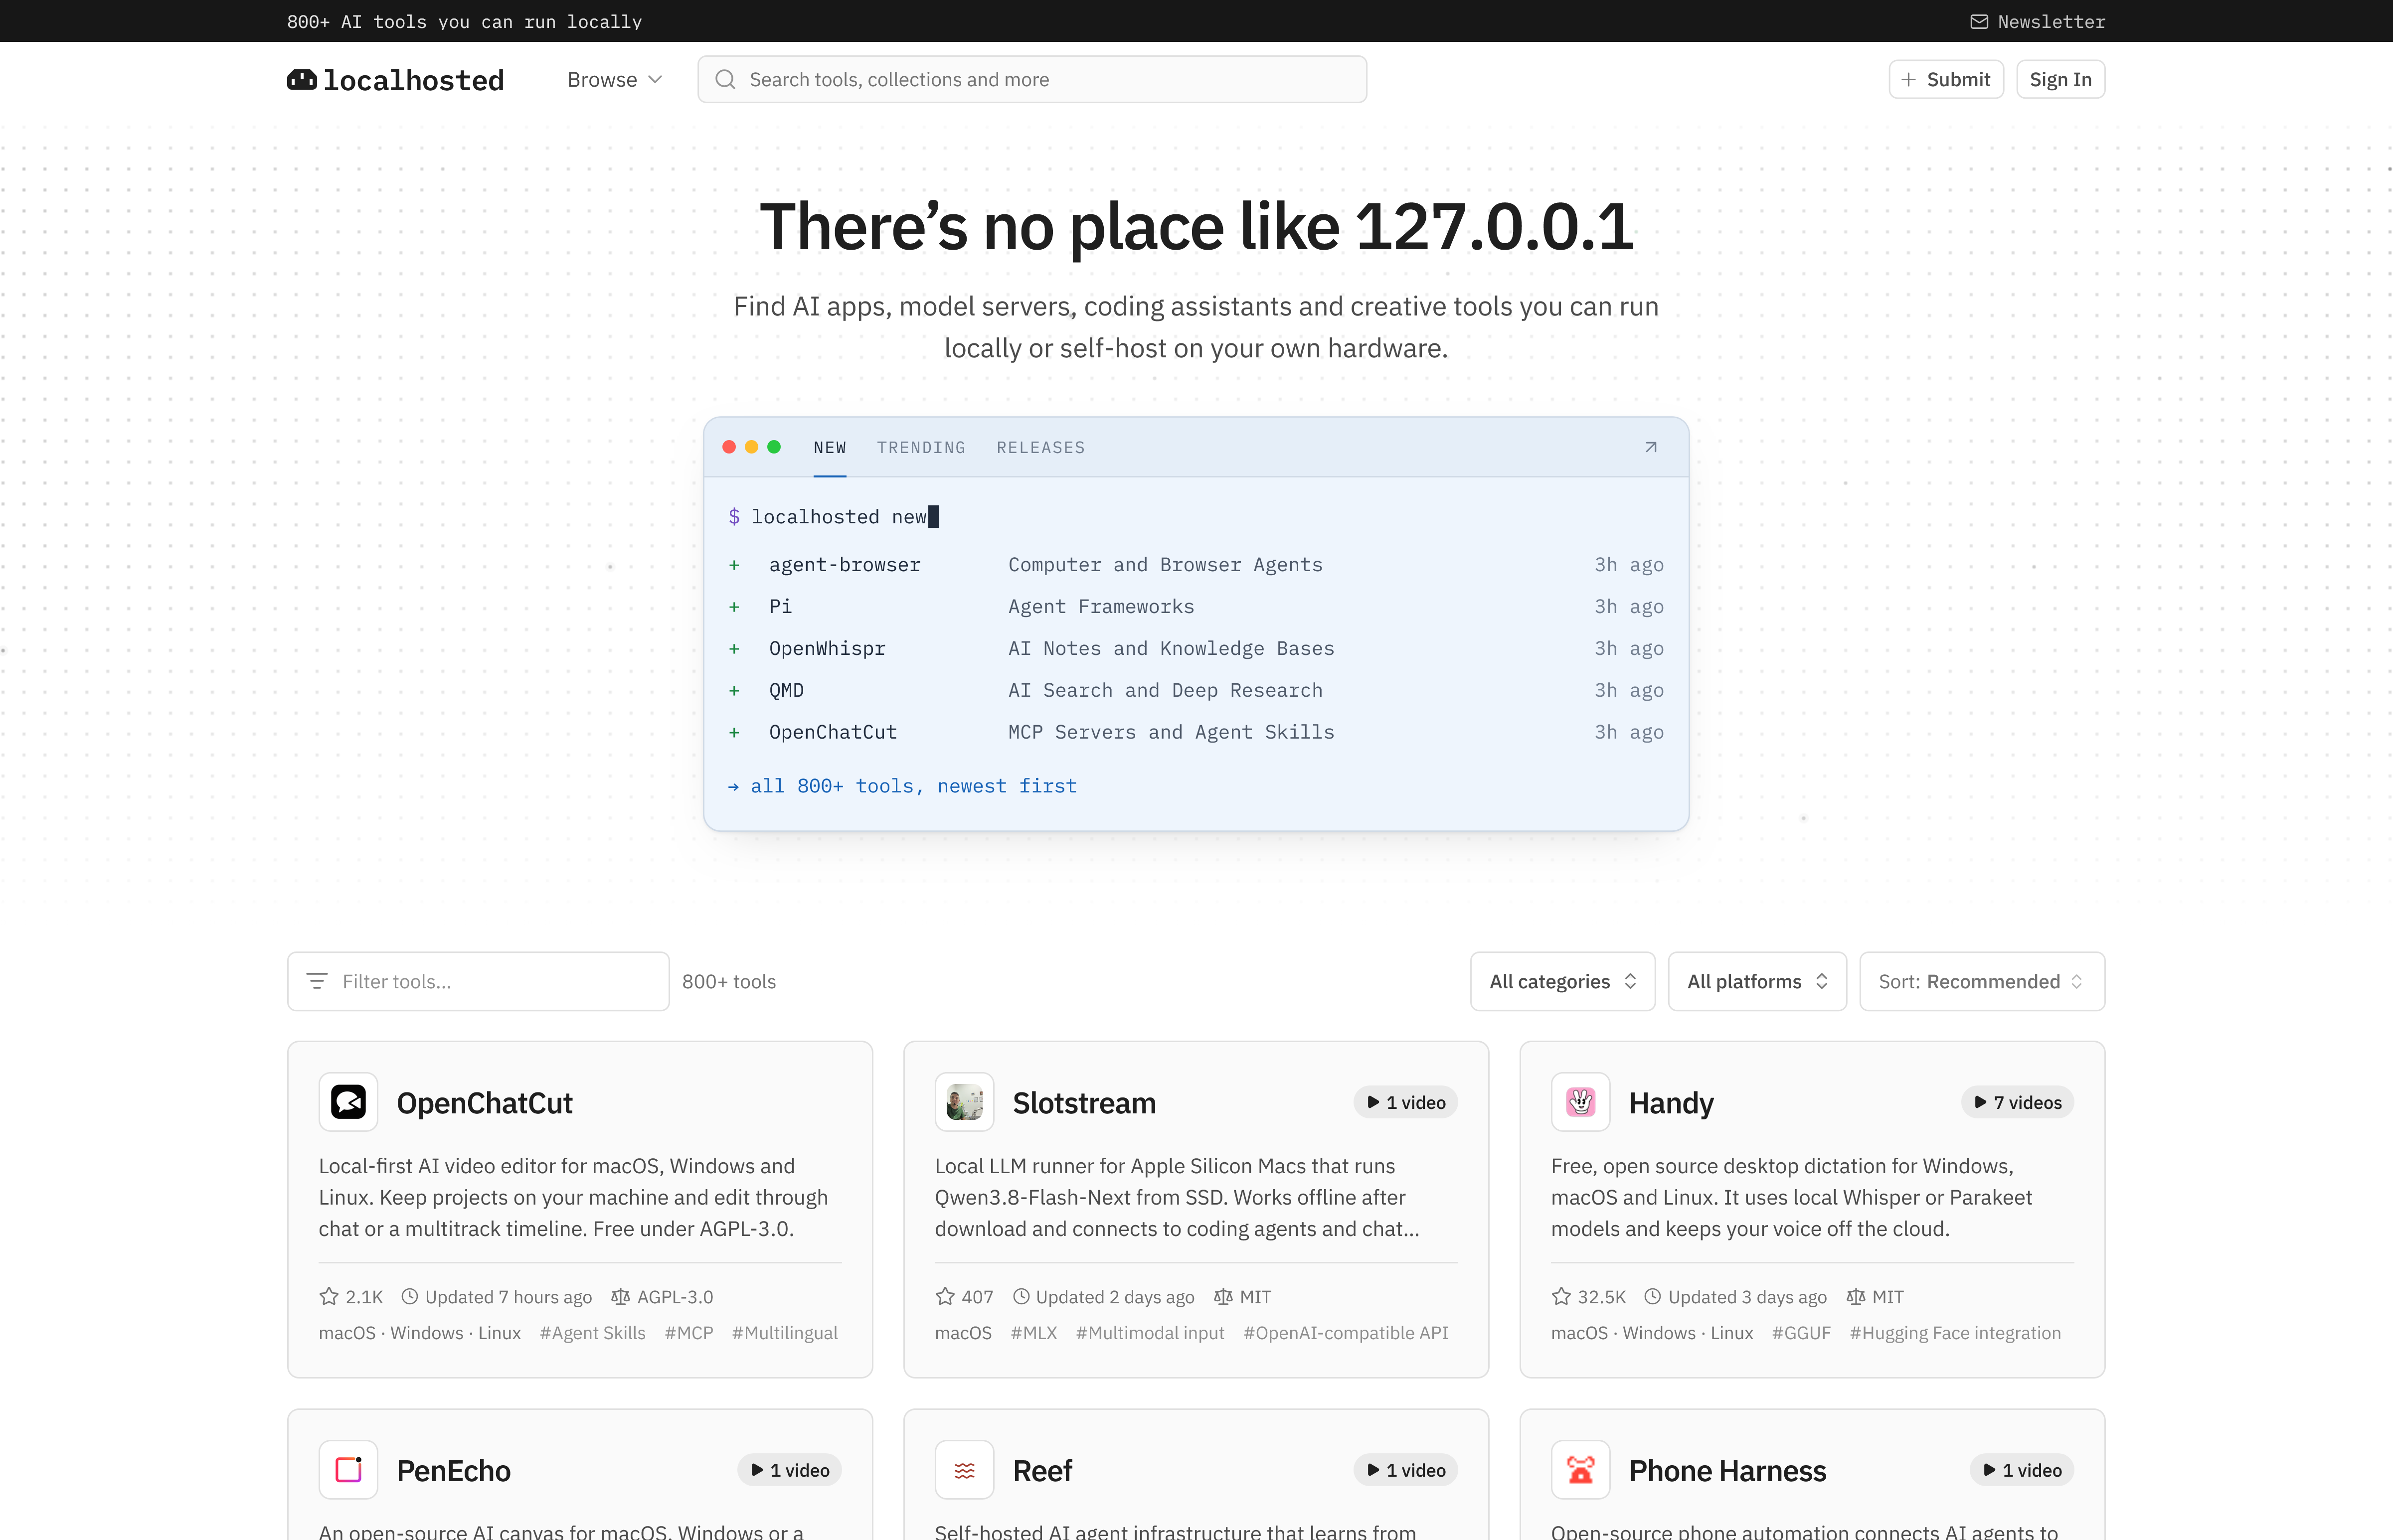Click the #Hugging Face integration tag

point(1955,1333)
